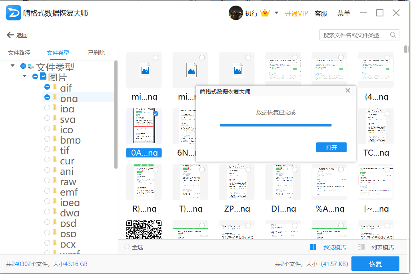Open the [~...ng thumbnail
Screen dimensions: 411x274
pyautogui.click(x=375, y=182)
